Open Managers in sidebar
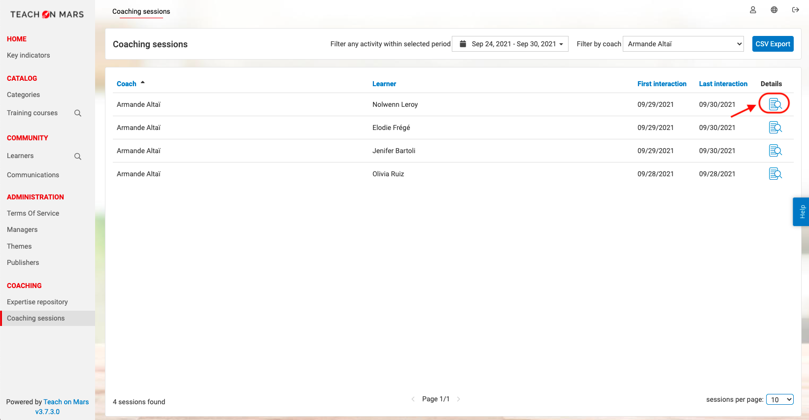809x420 pixels. pyautogui.click(x=22, y=229)
